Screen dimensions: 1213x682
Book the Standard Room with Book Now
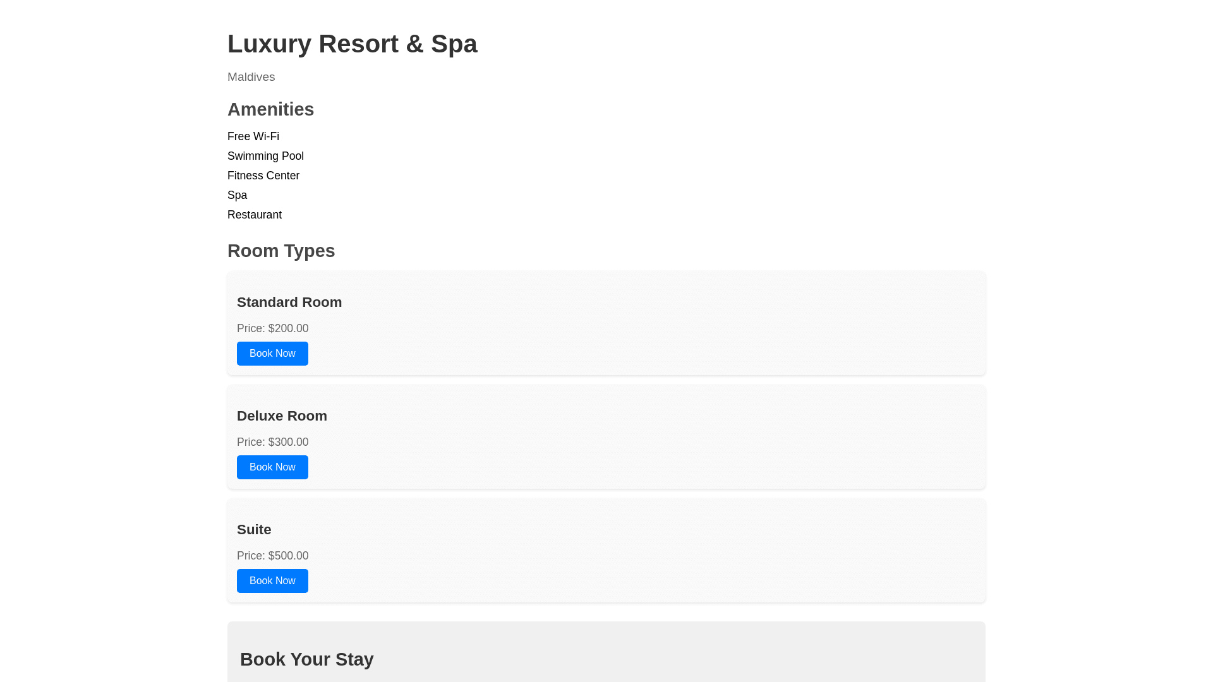coord(272,354)
